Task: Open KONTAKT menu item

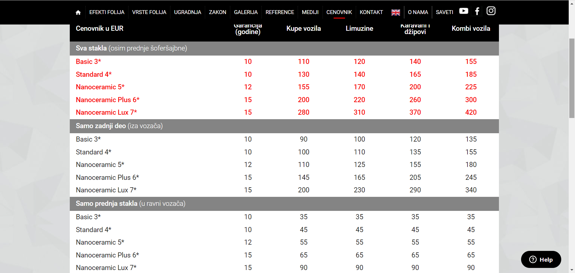Action: point(371,12)
